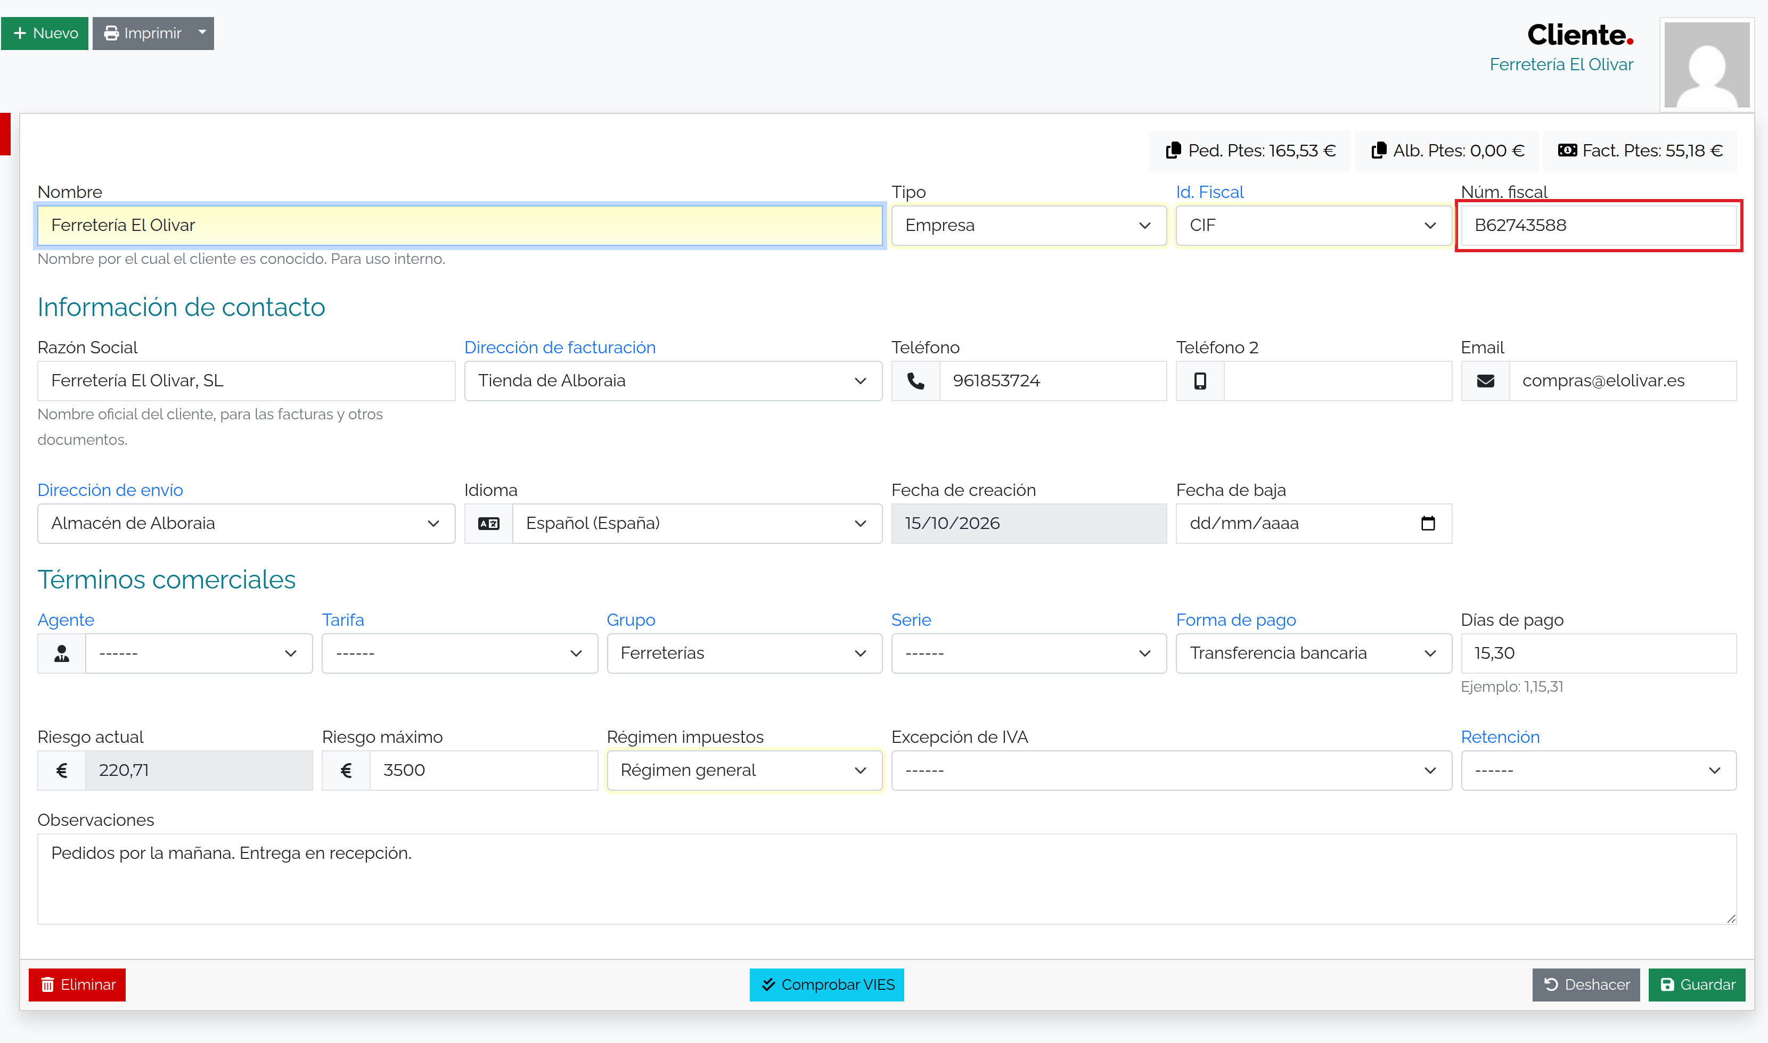Image resolution: width=1768 pixels, height=1043 pixels.
Task: Expand the Dirección de facturación select
Action: pyautogui.click(x=673, y=381)
